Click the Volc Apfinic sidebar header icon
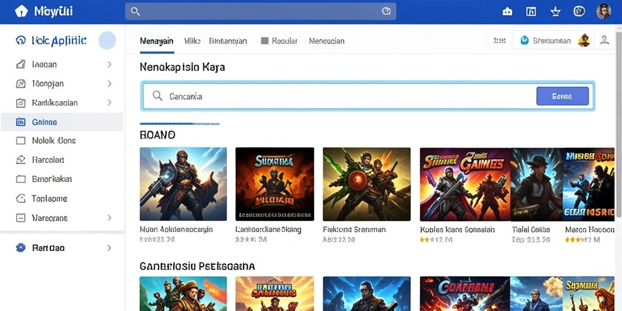622x311 pixels. tap(21, 41)
